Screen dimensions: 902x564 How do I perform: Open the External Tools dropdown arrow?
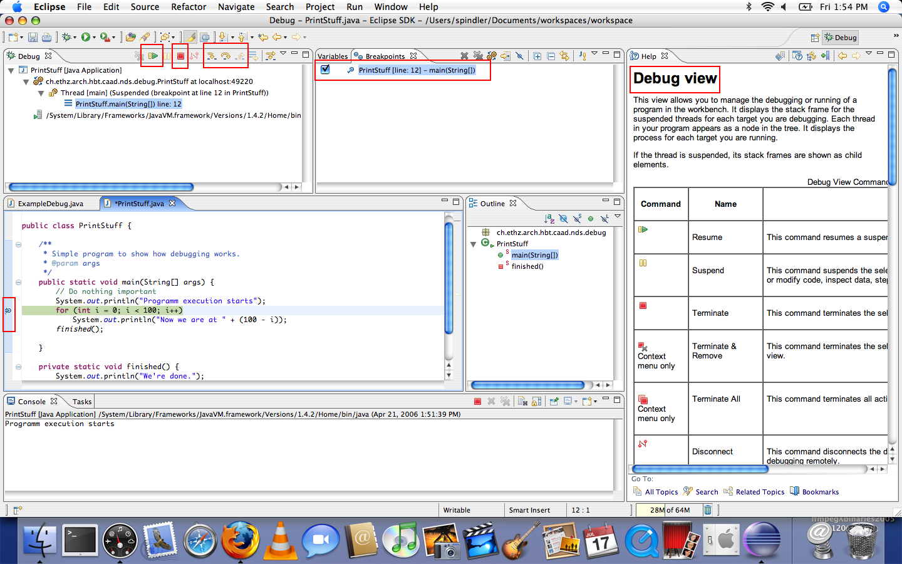(114, 38)
